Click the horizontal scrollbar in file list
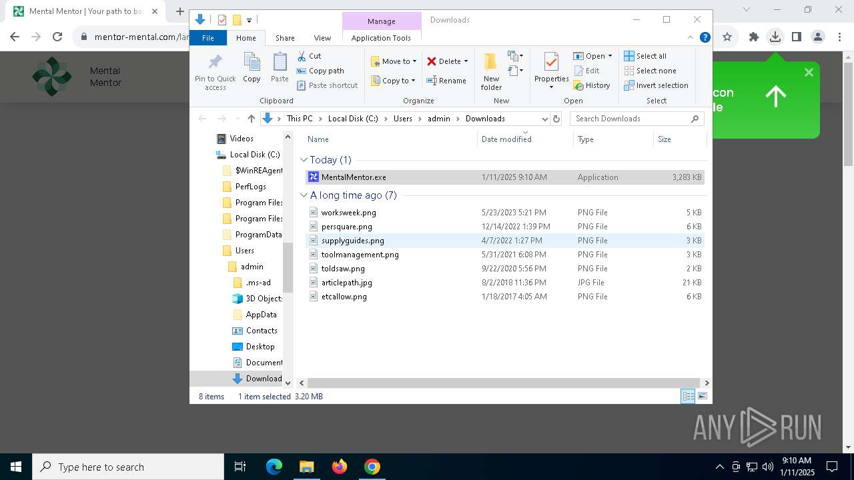 (504, 383)
